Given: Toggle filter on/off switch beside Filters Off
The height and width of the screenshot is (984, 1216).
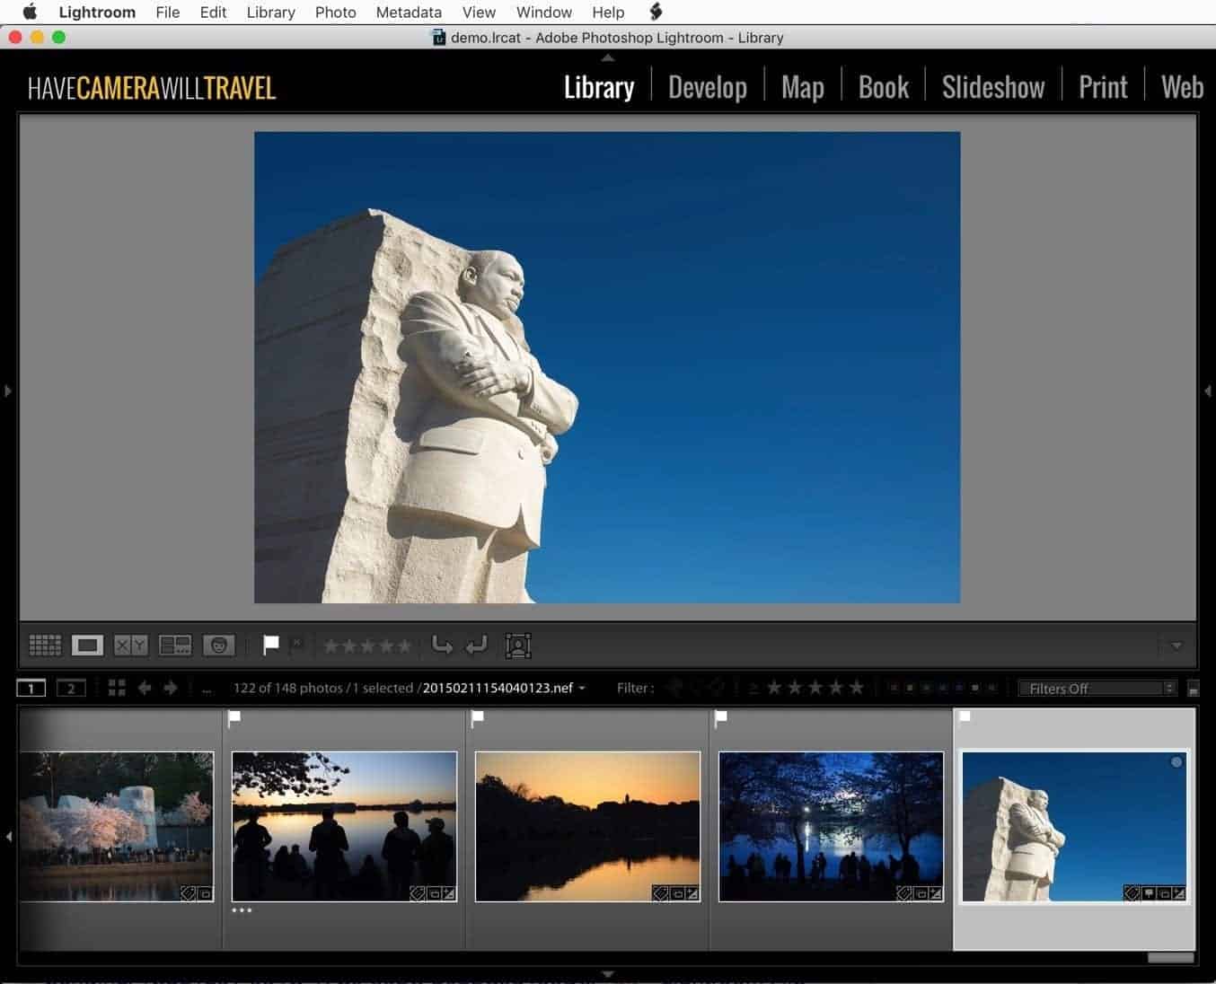Looking at the screenshot, I should tap(1193, 689).
